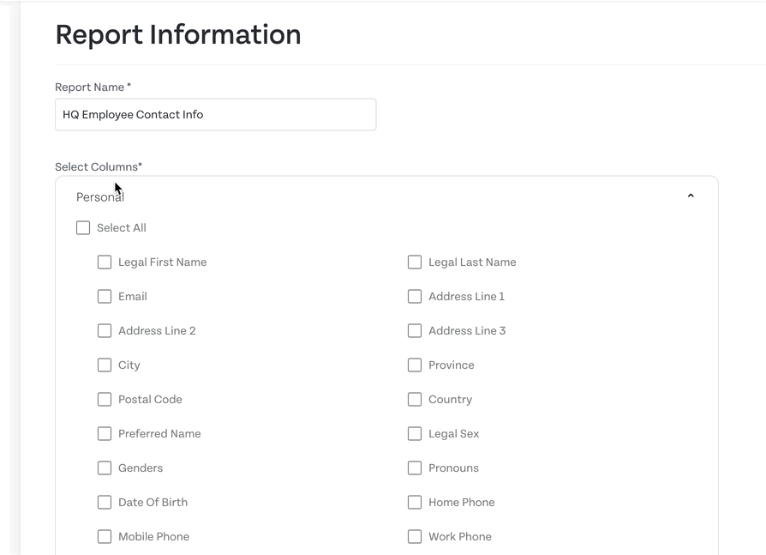
Task: Click the Report Name input field
Action: pyautogui.click(x=215, y=114)
